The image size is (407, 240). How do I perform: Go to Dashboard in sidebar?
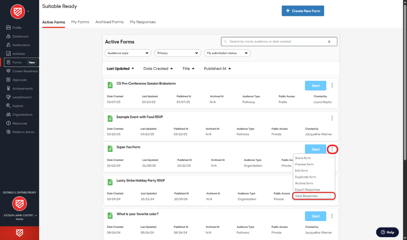(x=17, y=36)
